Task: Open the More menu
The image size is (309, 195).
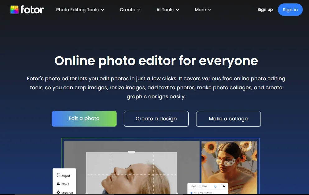Action: [203, 10]
